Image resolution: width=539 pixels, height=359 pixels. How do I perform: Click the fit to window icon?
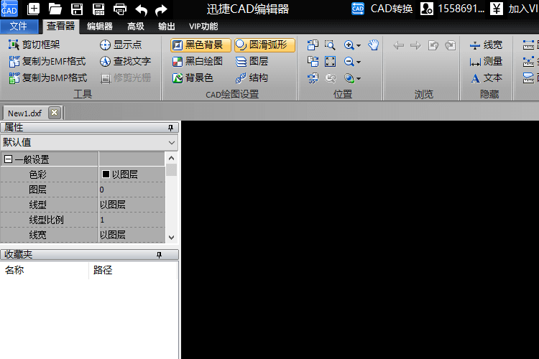(x=330, y=62)
